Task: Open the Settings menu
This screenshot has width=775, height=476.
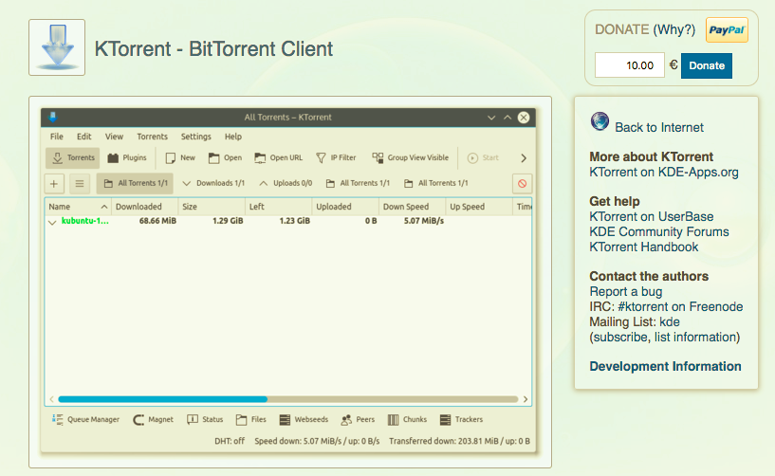Action: click(x=195, y=137)
